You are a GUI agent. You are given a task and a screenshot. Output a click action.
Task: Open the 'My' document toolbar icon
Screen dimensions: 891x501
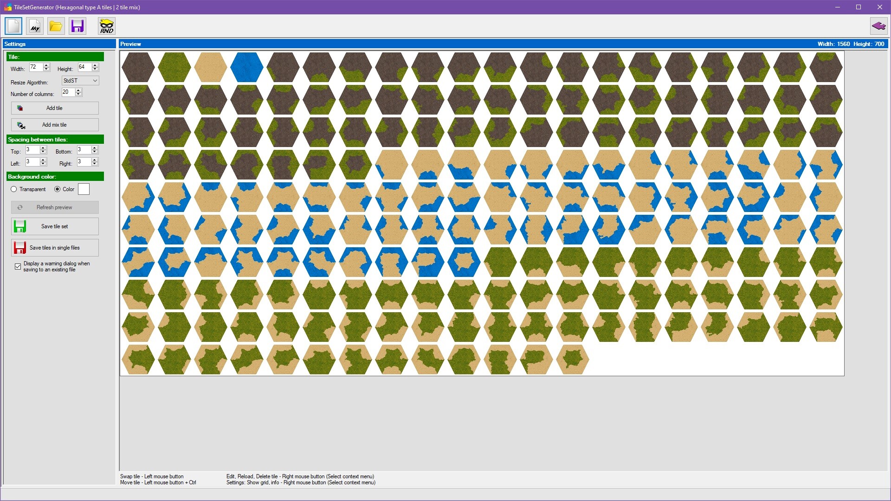(x=34, y=26)
